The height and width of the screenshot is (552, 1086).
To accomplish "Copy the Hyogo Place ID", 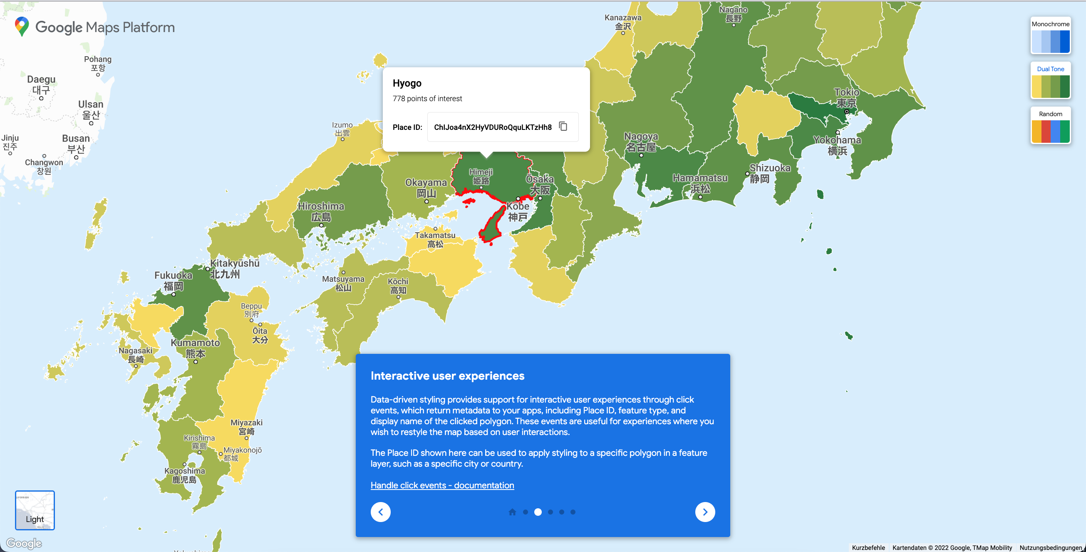I will [563, 127].
